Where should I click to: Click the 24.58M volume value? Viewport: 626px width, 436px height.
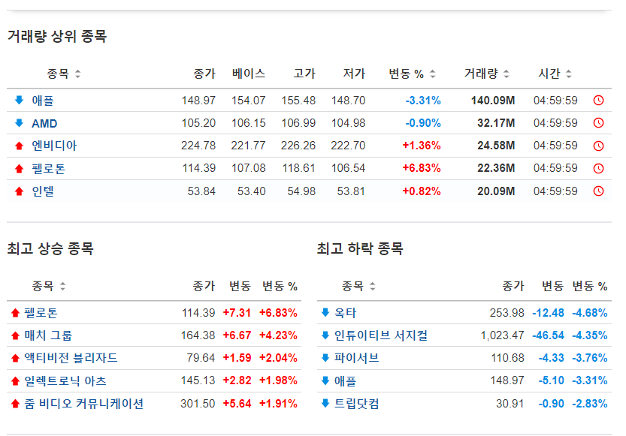click(496, 146)
